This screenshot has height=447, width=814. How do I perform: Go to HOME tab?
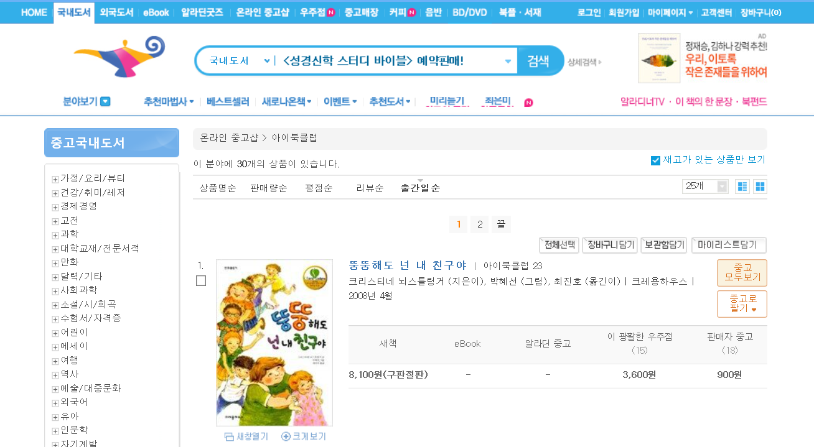pyautogui.click(x=34, y=12)
